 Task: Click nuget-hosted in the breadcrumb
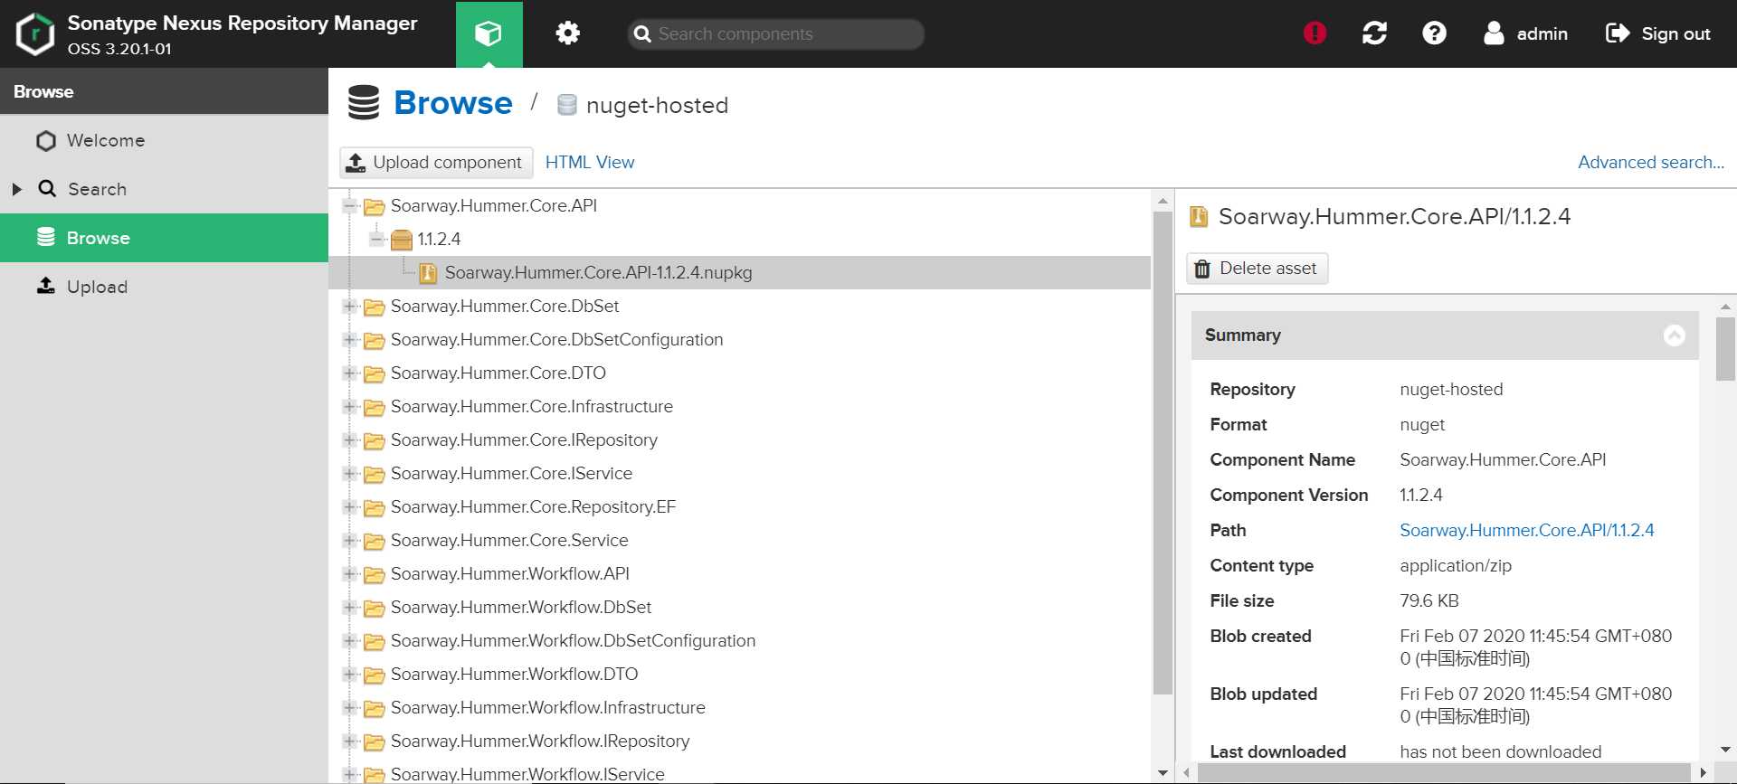[x=657, y=105]
